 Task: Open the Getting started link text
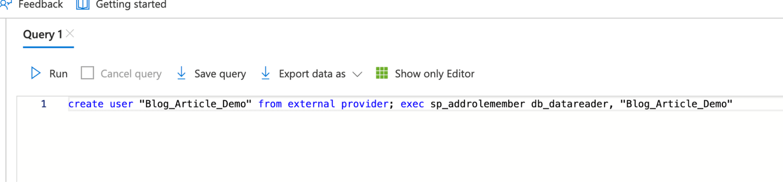pyautogui.click(x=131, y=4)
